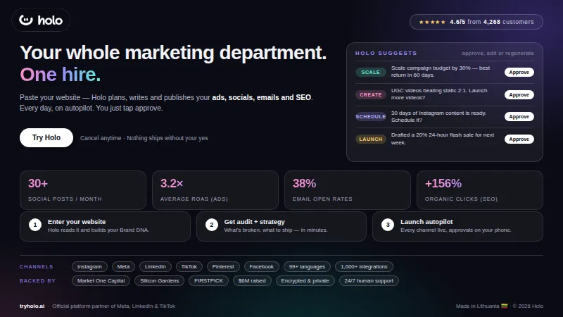Open the tryholo.ai footer link

(32, 306)
